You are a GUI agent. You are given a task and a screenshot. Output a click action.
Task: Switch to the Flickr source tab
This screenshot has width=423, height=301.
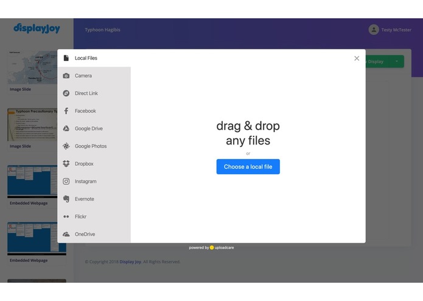click(x=94, y=216)
